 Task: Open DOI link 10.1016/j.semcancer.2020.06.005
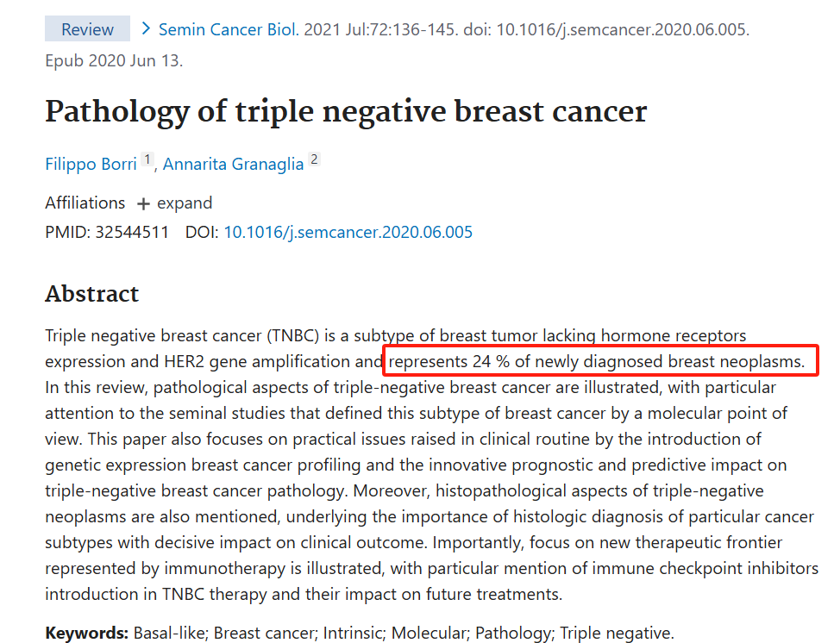pos(348,232)
